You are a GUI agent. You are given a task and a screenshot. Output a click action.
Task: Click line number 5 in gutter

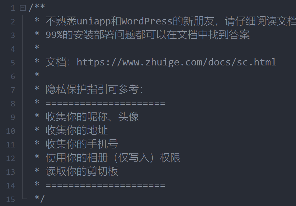tap(13, 62)
